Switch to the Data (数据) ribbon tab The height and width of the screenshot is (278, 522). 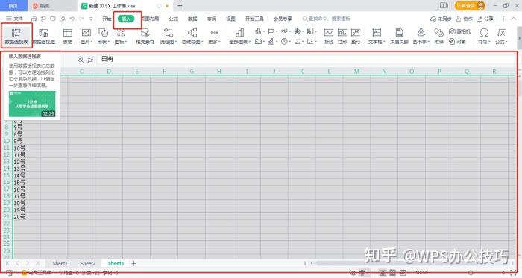click(x=192, y=19)
